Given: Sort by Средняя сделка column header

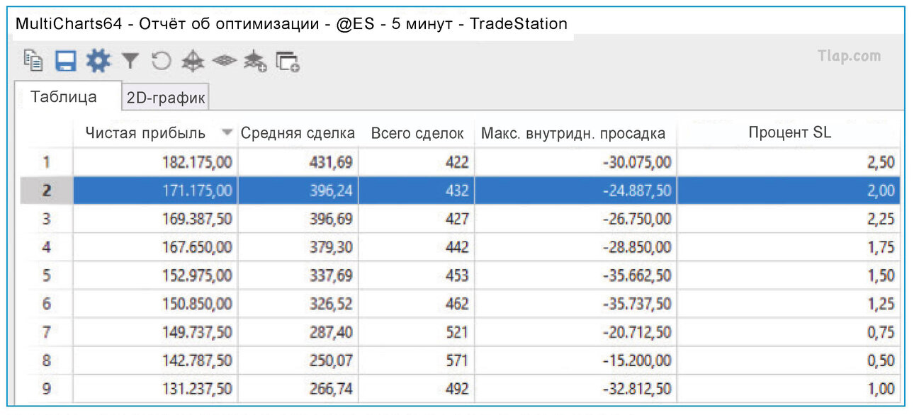Looking at the screenshot, I should (298, 133).
